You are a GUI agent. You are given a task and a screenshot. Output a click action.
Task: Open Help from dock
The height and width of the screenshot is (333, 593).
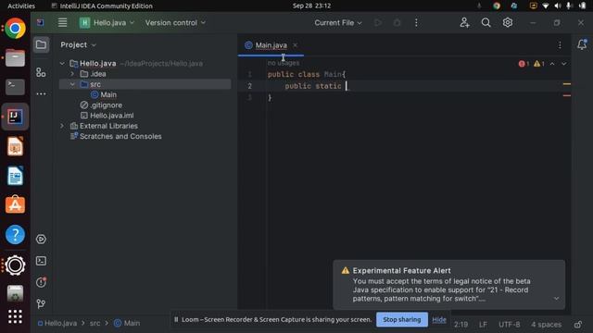pyautogui.click(x=15, y=234)
